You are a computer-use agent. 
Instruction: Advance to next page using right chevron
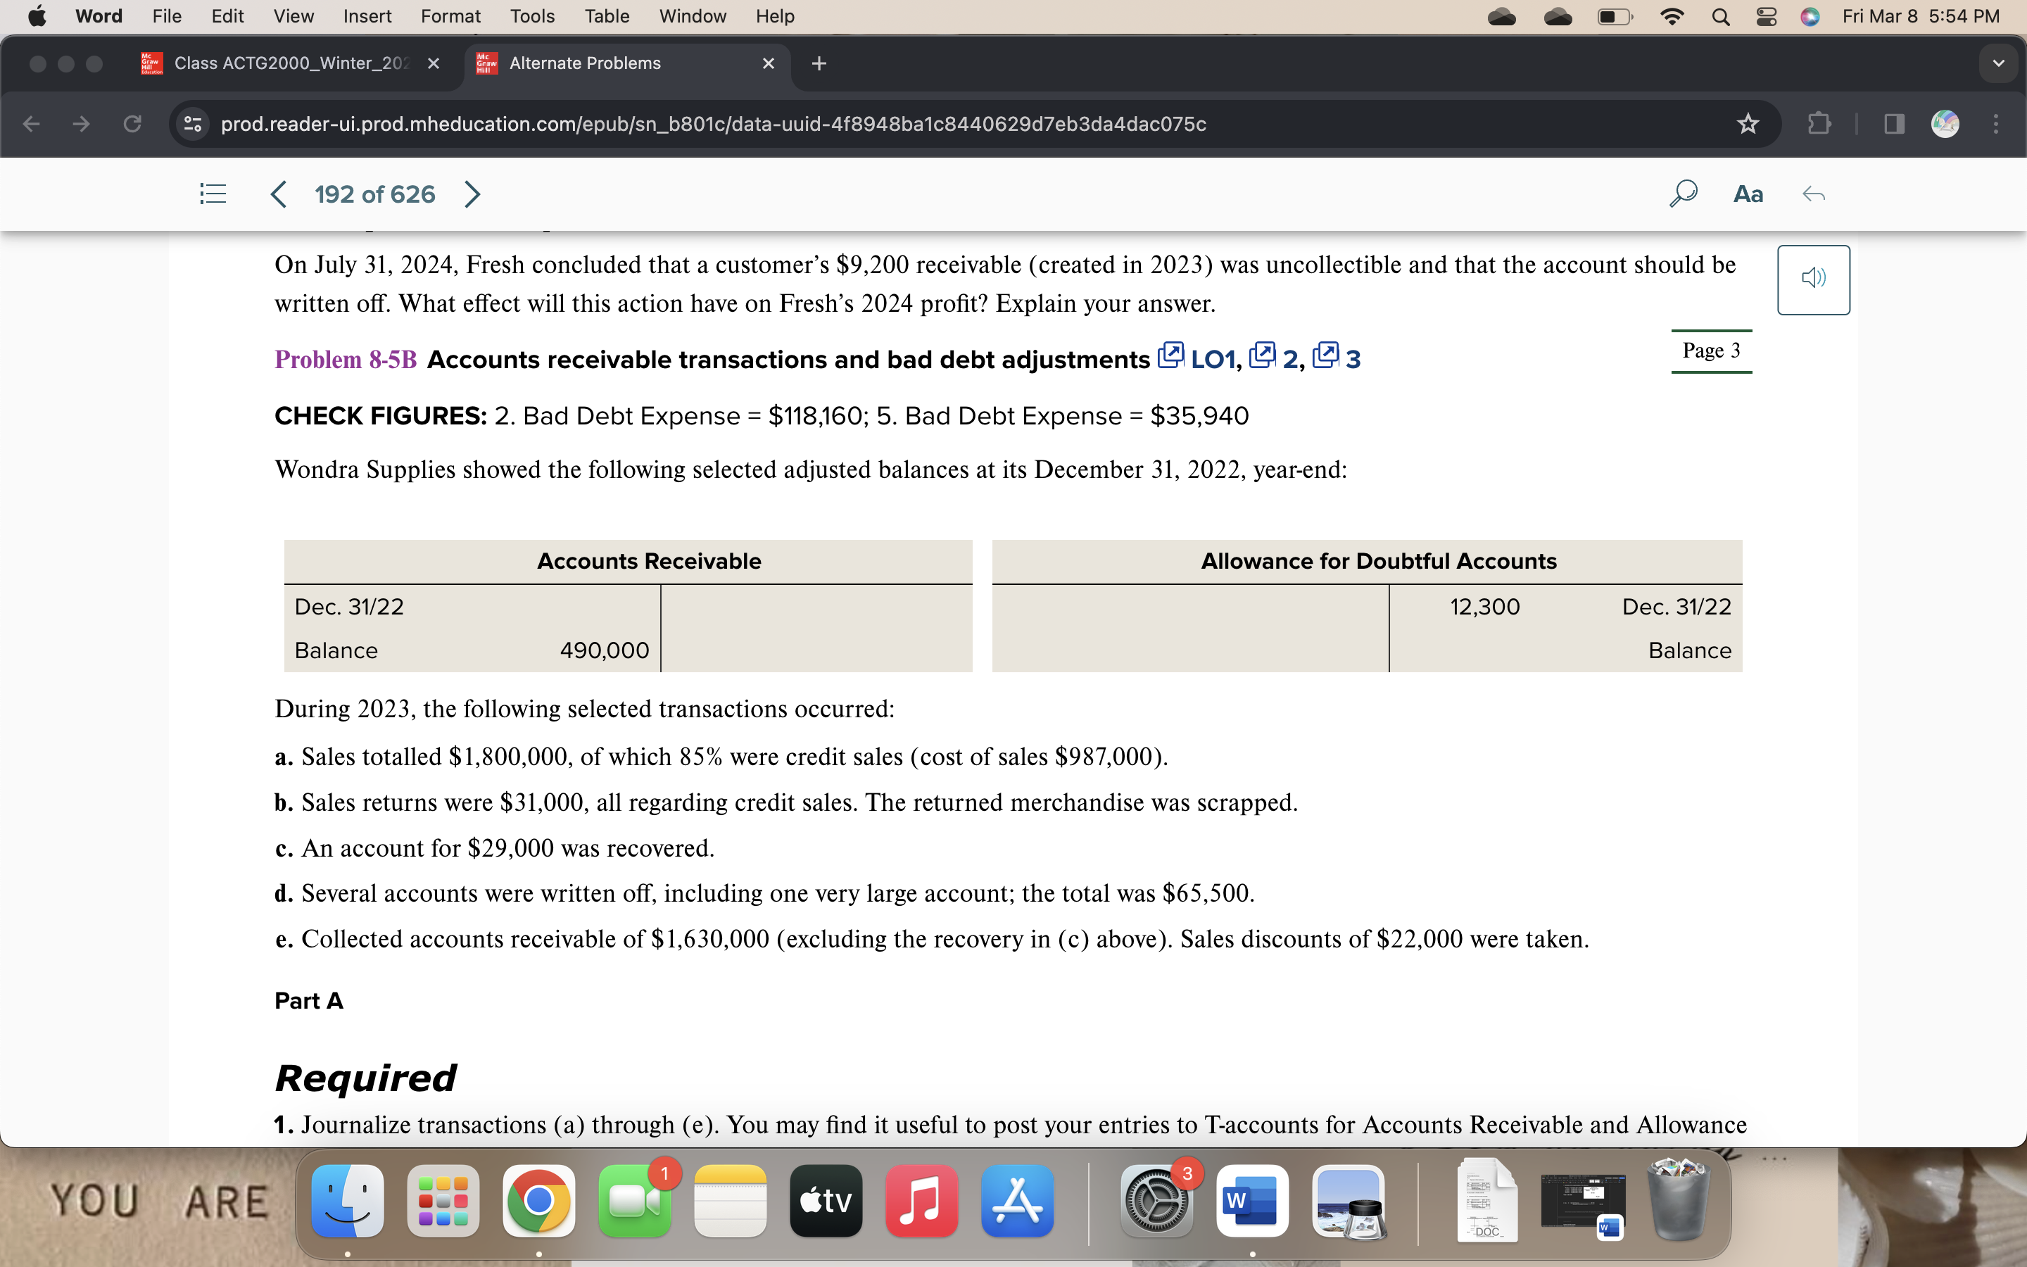click(472, 194)
